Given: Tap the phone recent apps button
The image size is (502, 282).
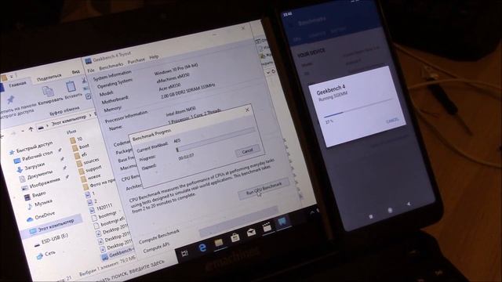Looking at the screenshot, I should point(371,217).
